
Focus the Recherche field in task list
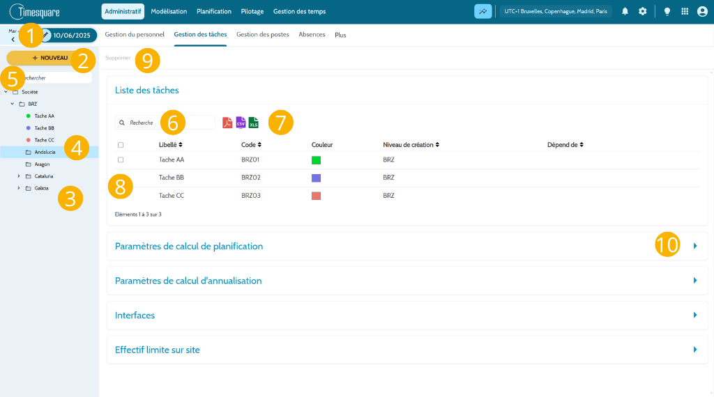[165, 123]
